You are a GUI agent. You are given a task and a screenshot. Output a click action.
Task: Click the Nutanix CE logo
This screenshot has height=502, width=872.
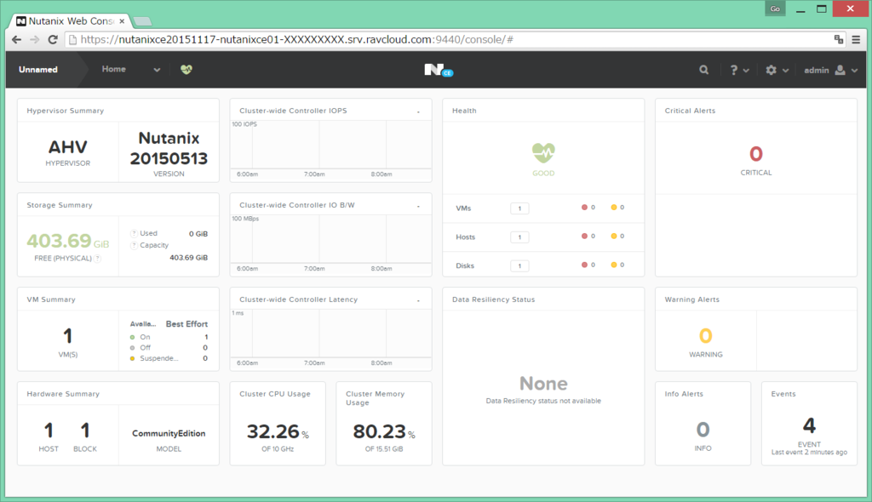[439, 70]
